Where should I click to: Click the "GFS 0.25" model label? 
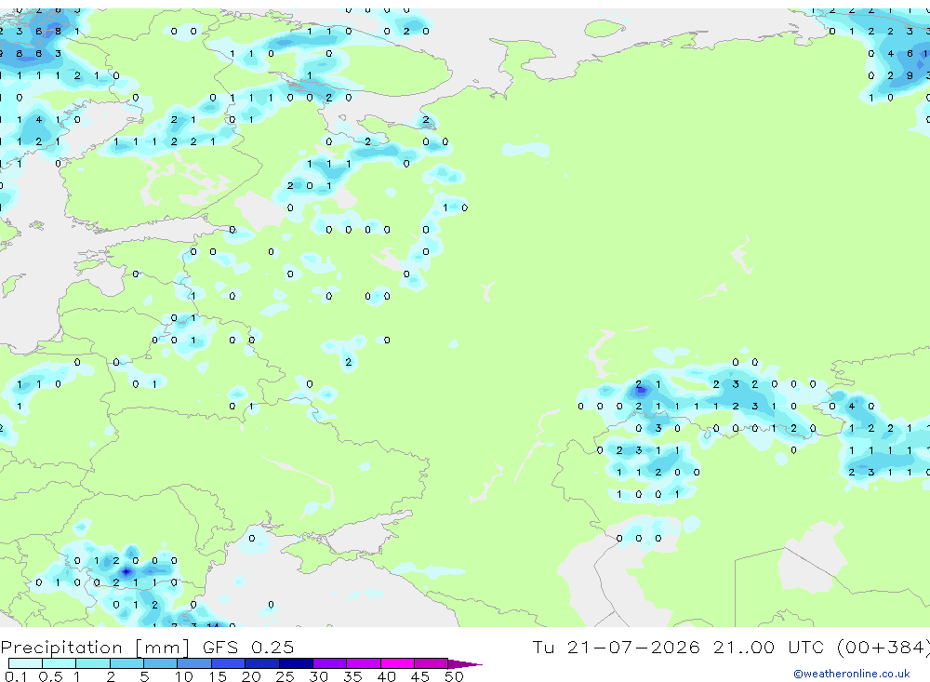coord(248,647)
